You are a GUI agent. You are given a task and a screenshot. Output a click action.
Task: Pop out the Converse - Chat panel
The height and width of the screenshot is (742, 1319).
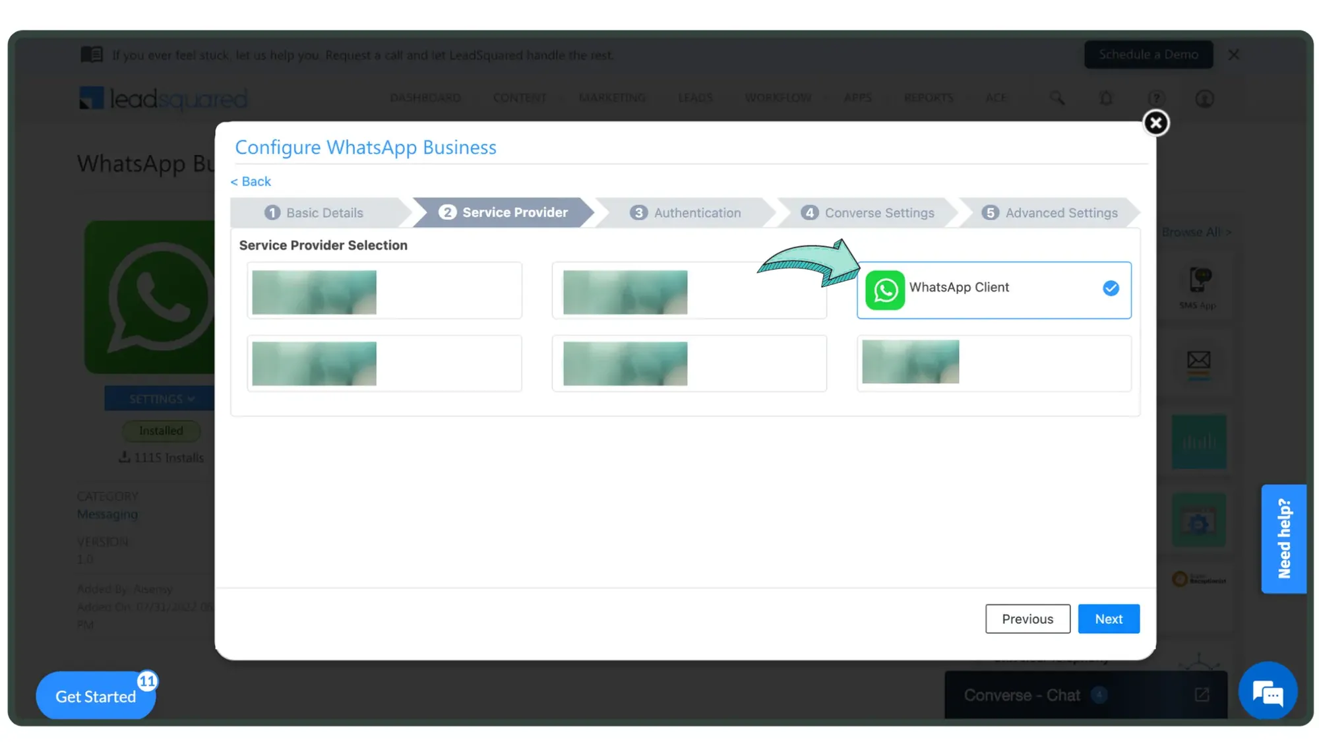pyautogui.click(x=1202, y=695)
